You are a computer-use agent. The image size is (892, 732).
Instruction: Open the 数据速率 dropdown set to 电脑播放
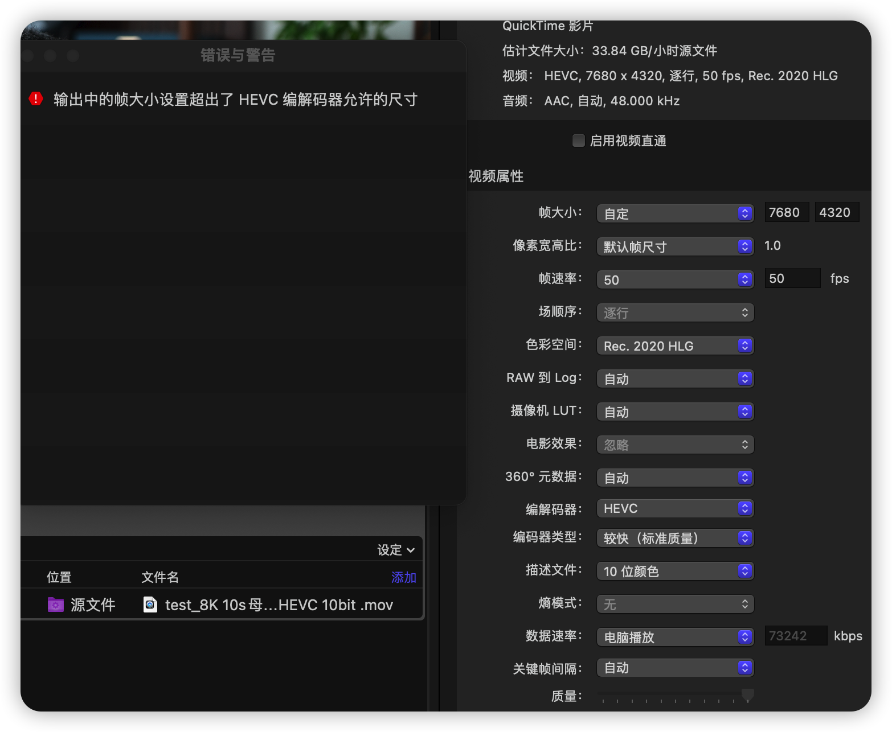[x=675, y=637]
